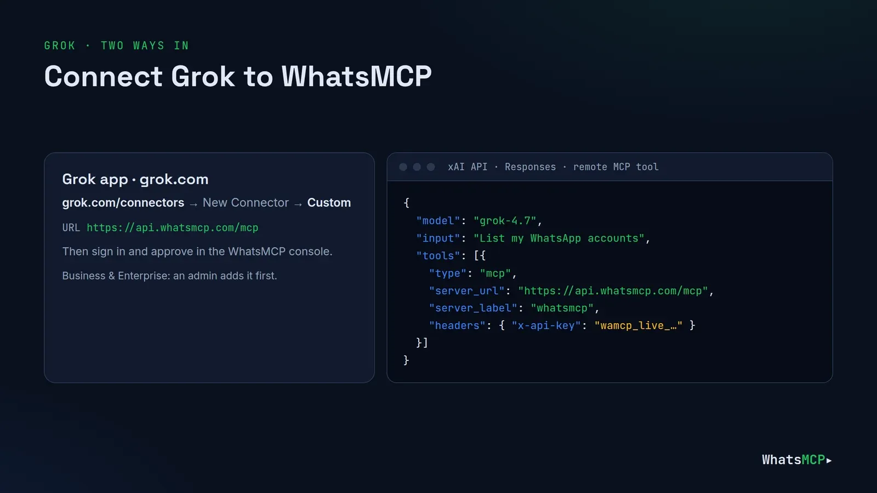Click the WhatsMCP logo in corner
Screen dimensions: 877x493
coord(796,460)
